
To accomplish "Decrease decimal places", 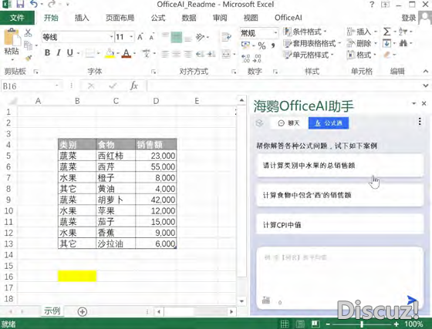I will point(257,58).
